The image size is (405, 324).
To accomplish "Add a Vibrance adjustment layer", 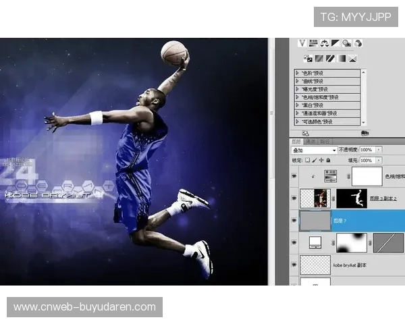I will [303, 44].
